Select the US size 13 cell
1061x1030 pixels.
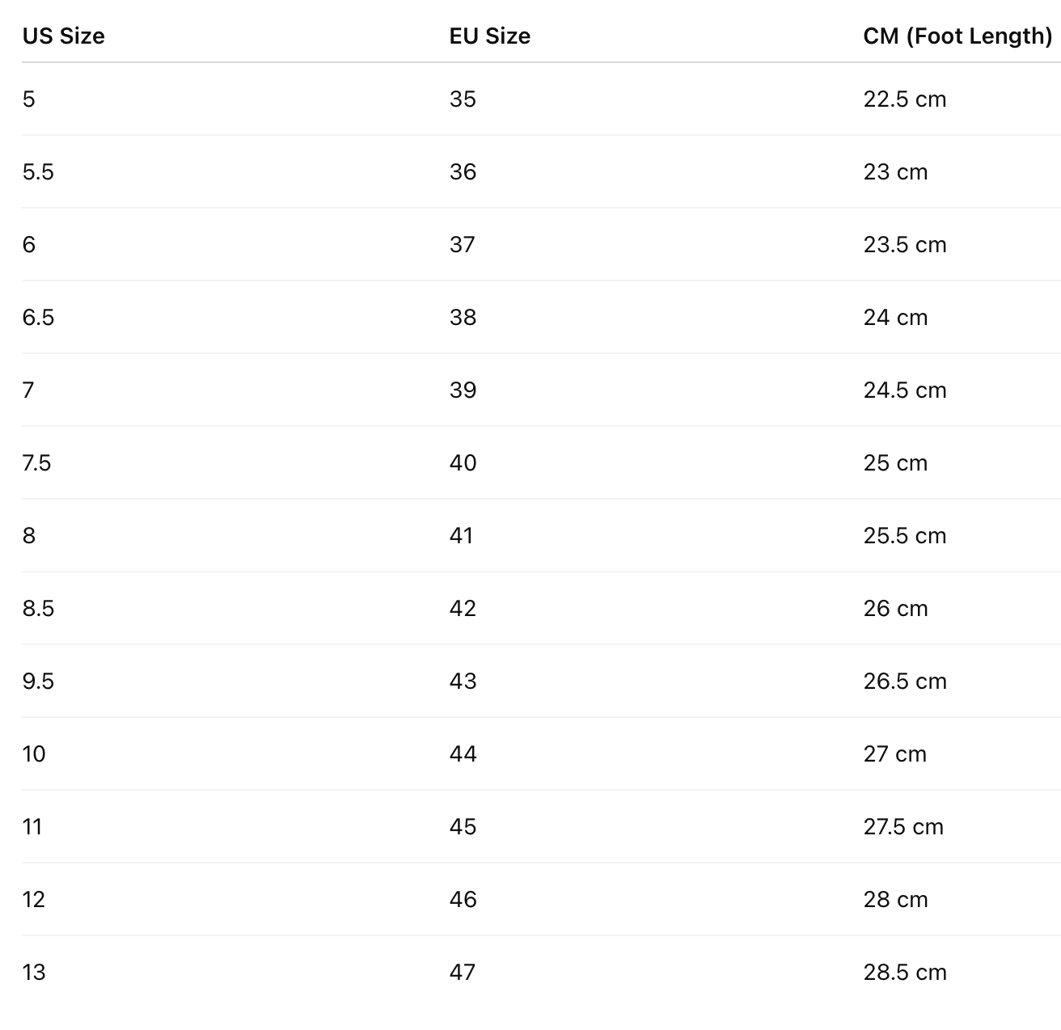click(x=34, y=973)
